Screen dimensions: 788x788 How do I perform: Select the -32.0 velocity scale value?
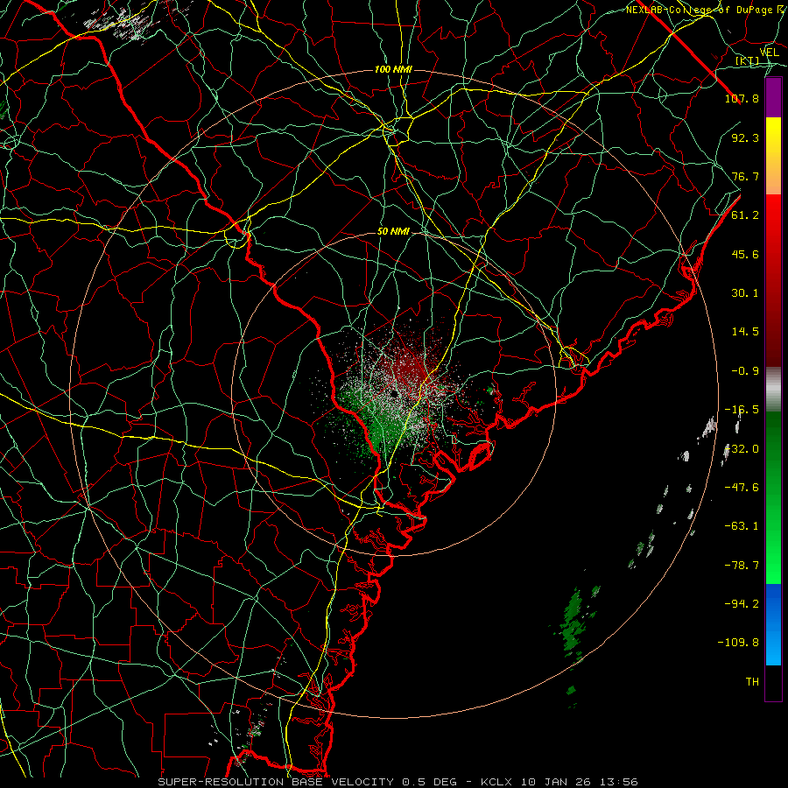pos(742,448)
